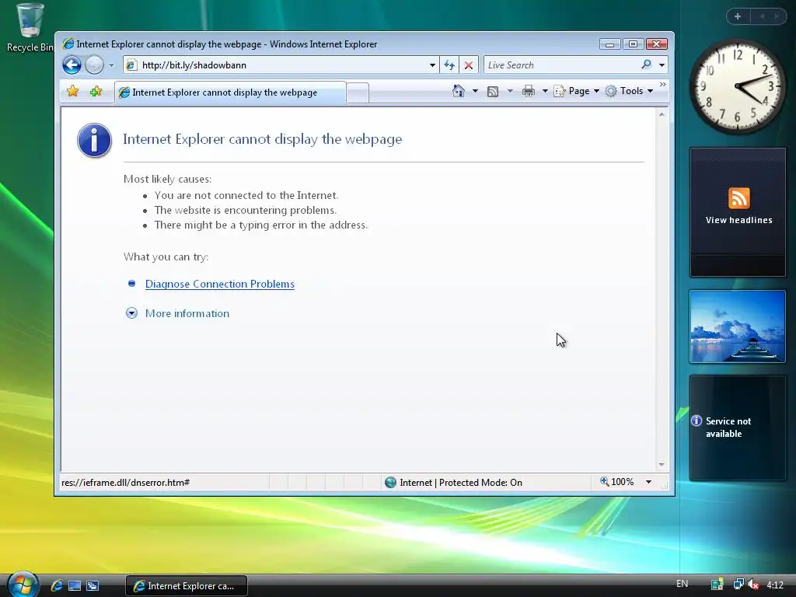796x597 pixels.
Task: Expand the address bar history dropdown
Action: [432, 65]
